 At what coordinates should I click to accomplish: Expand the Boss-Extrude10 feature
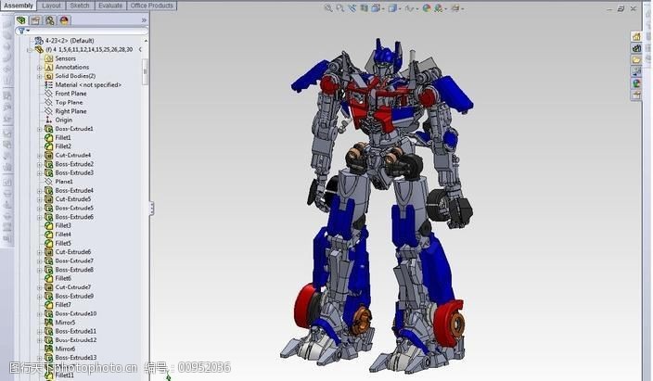(x=40, y=313)
